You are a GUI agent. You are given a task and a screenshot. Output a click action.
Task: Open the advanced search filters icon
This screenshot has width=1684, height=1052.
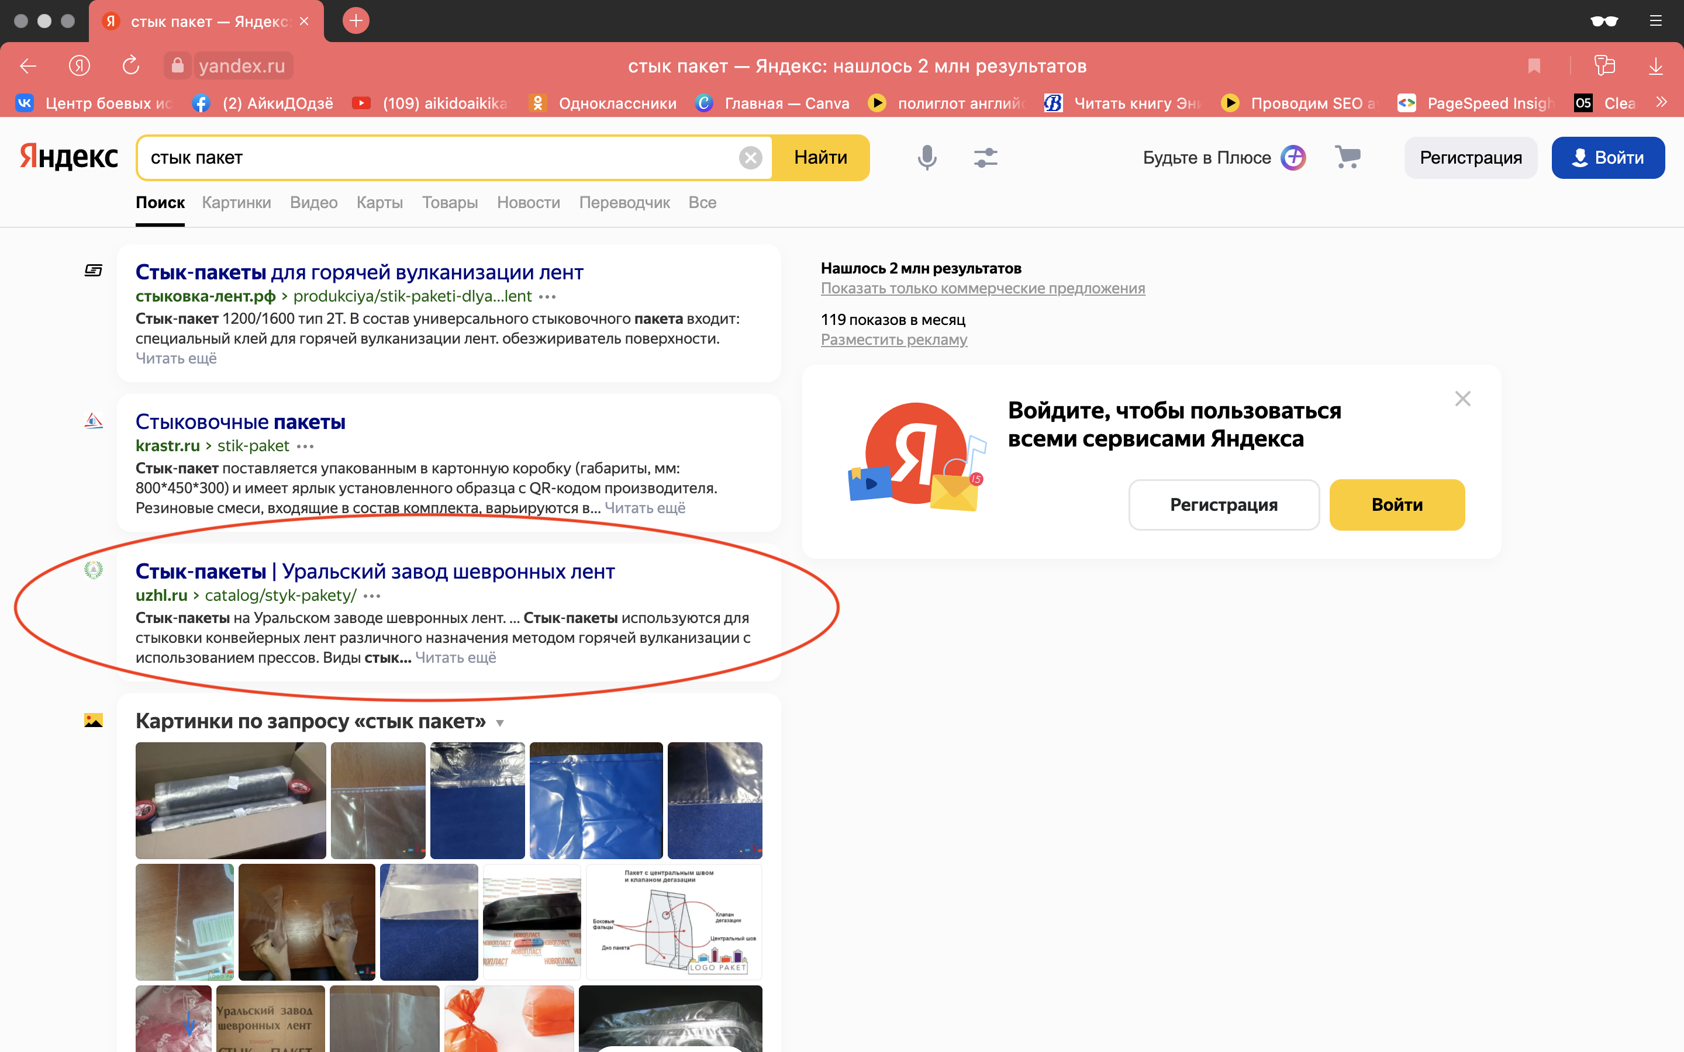[x=985, y=157]
